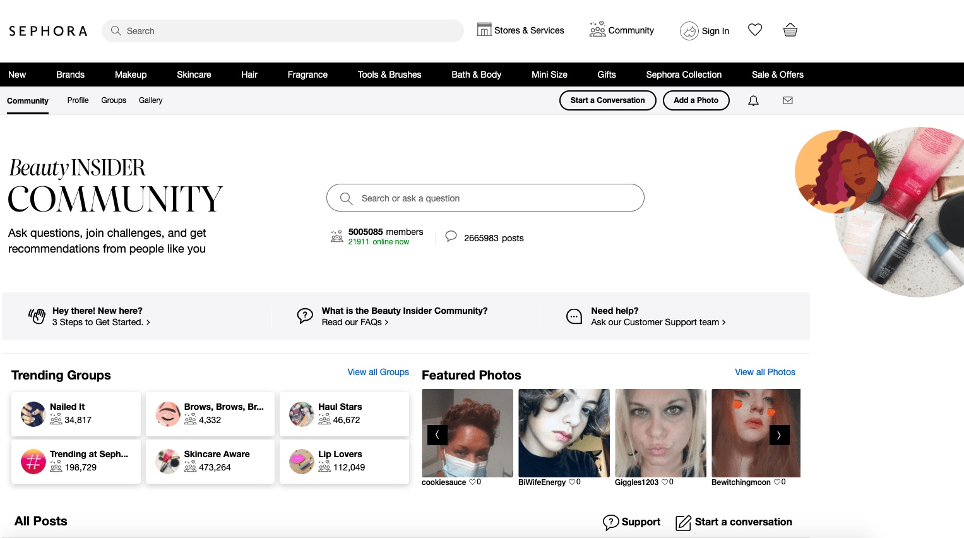The height and width of the screenshot is (538, 964).
Task: Click Start a Conversation button
Action: tap(608, 100)
